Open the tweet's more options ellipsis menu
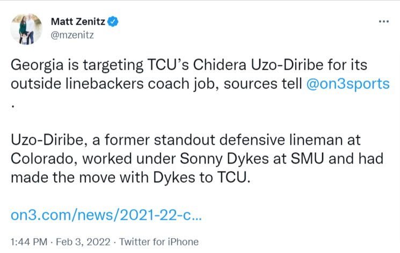The width and height of the screenshot is (400, 253). click(383, 22)
